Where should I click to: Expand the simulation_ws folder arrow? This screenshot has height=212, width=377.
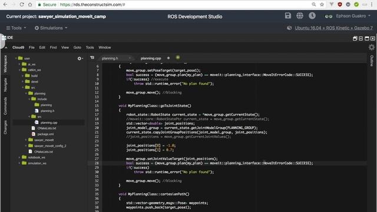click(x=19, y=163)
